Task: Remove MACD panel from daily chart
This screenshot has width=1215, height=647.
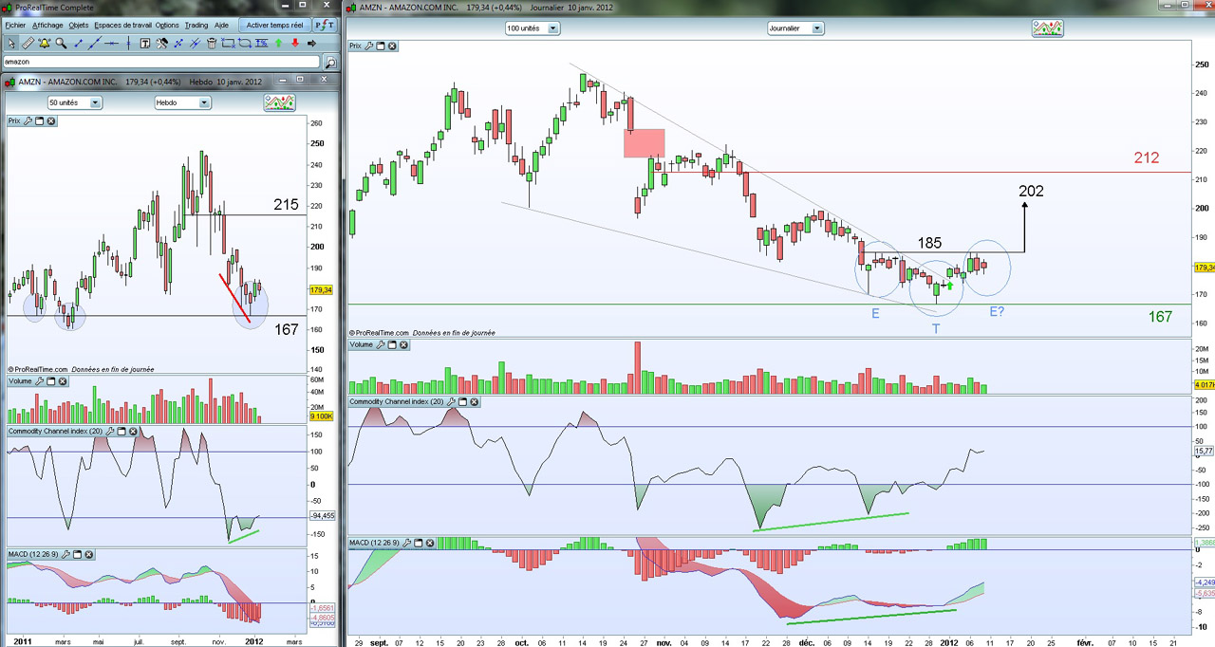Action: tap(430, 543)
